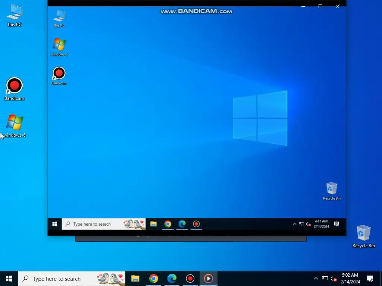Image resolution: width=382 pixels, height=286 pixels.
Task: Click search box inside player window
Action: (104, 224)
